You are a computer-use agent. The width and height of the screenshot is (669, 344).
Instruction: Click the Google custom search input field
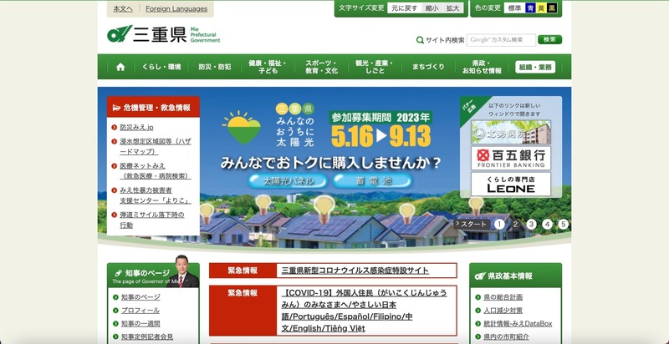[500, 39]
